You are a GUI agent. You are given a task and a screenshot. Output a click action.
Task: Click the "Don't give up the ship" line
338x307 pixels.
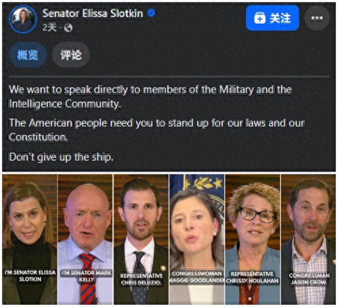click(61, 157)
